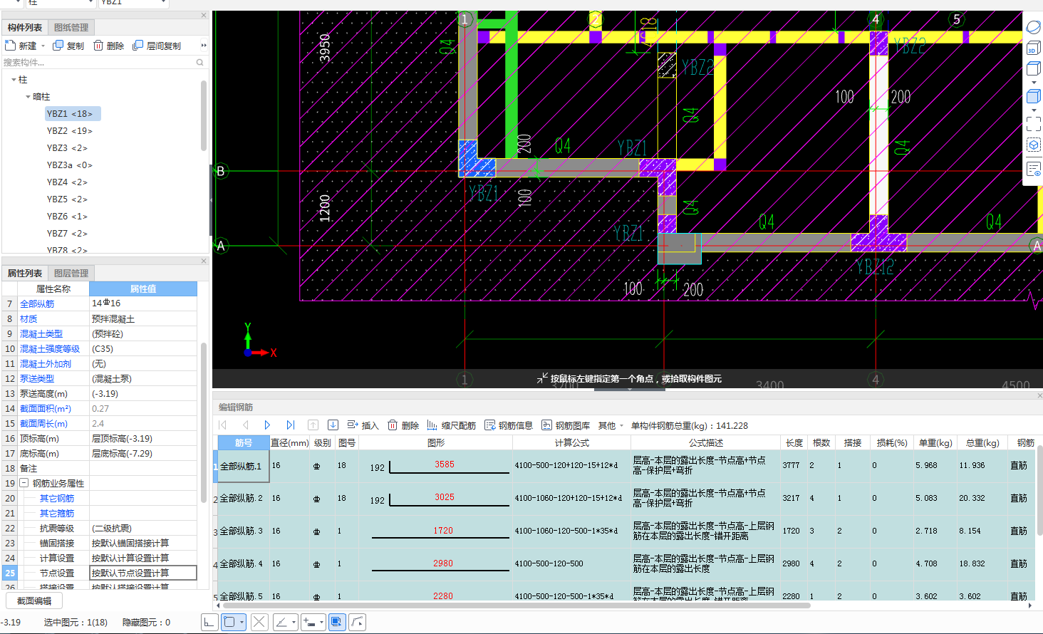
Task: Switch to the 图层管理 tab
Action: click(71, 274)
